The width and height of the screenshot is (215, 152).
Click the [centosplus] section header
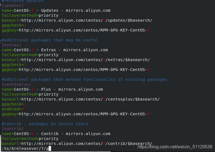16,84
